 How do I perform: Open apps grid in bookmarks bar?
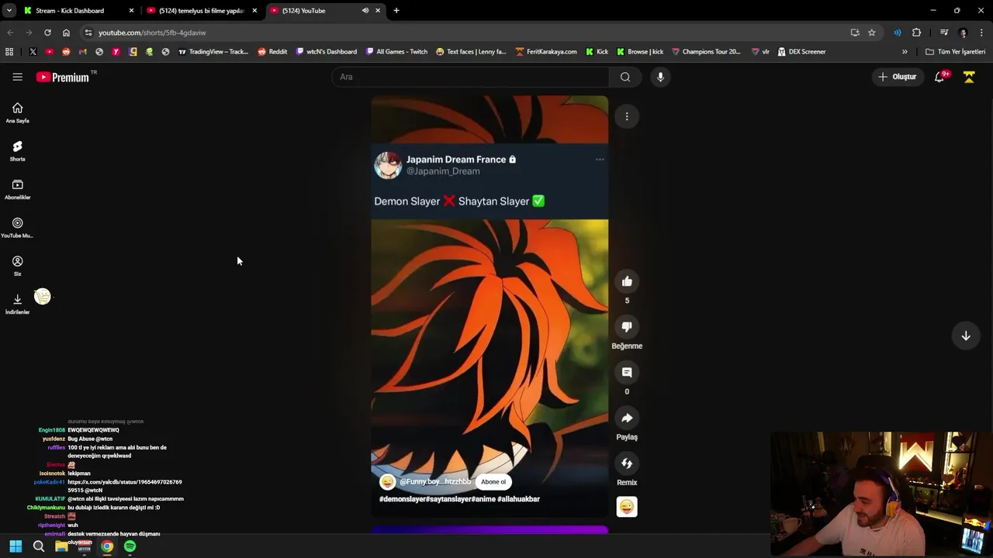pyautogui.click(x=9, y=52)
